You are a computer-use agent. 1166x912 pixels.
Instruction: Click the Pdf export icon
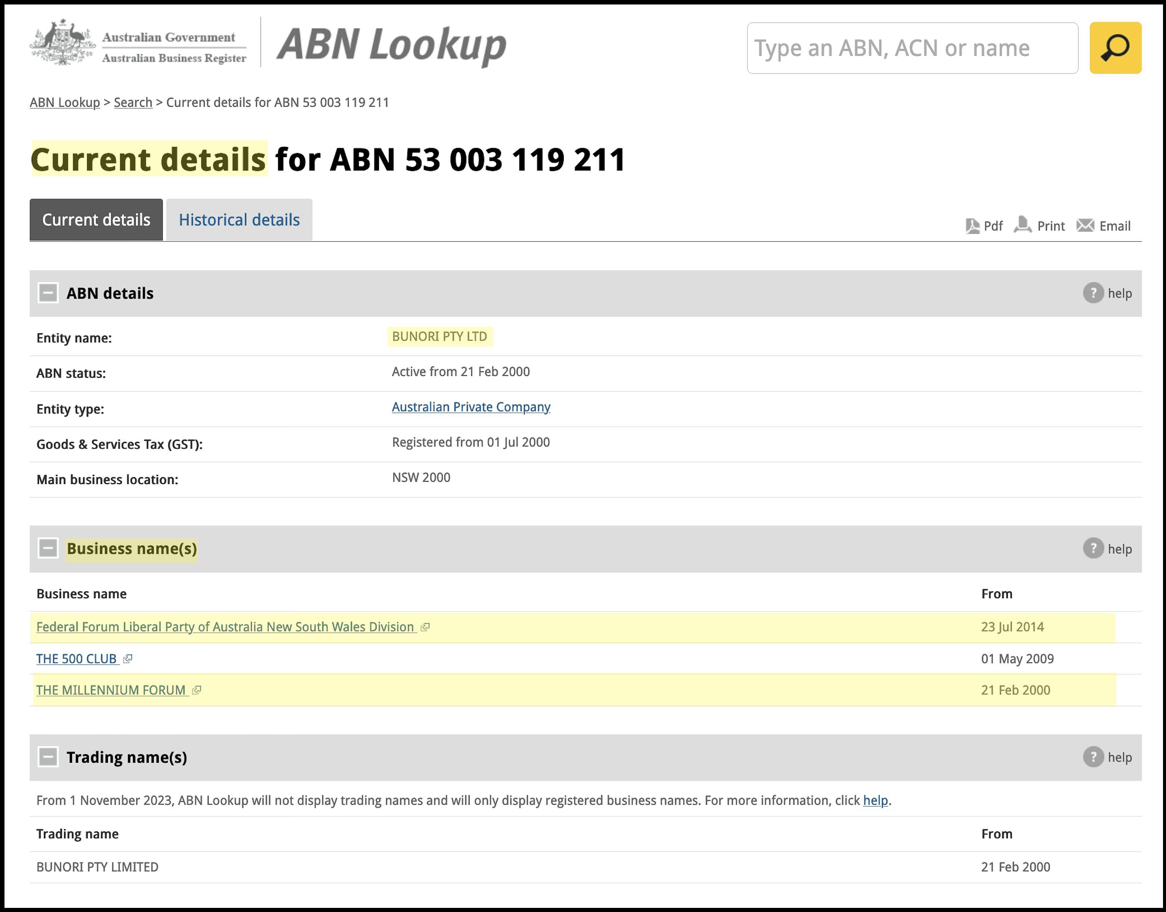[973, 226]
